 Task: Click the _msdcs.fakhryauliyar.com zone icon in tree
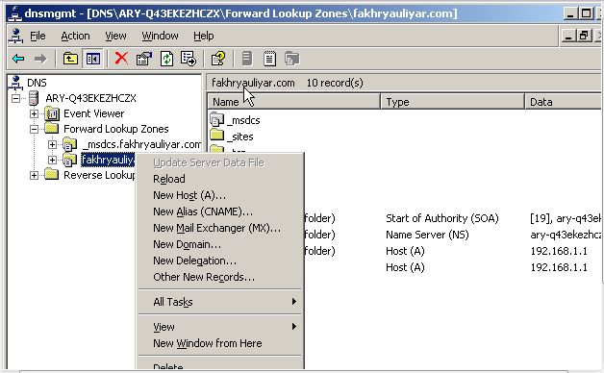[x=69, y=144]
